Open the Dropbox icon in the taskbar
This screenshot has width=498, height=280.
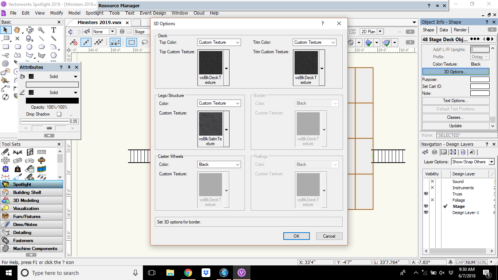(206, 273)
